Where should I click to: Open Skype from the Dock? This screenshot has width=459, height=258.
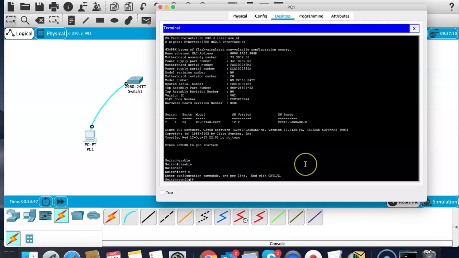click(x=271, y=254)
